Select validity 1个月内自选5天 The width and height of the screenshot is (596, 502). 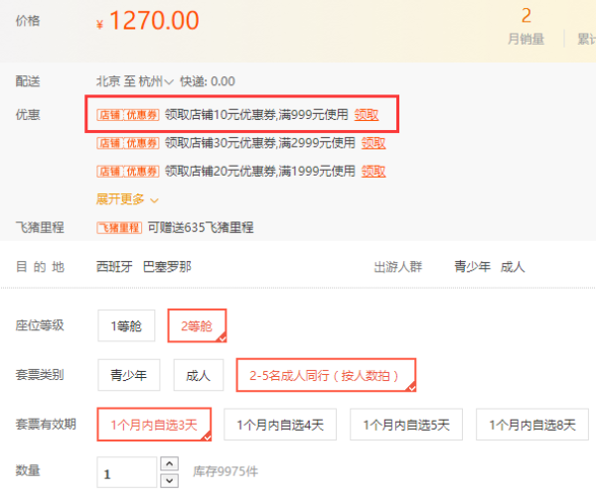pos(406,425)
